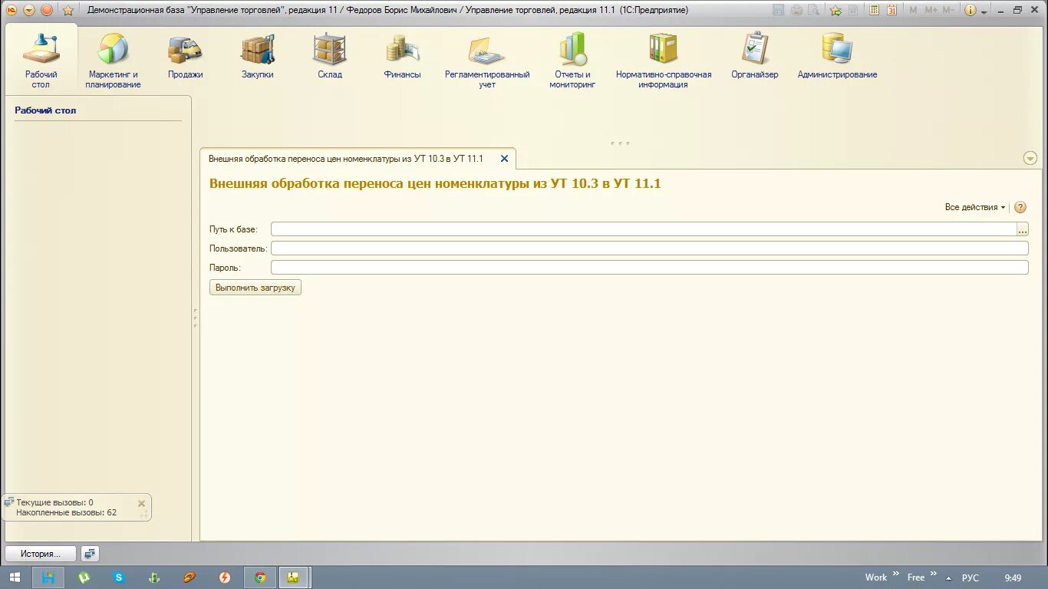Click add-to-favorites star with green arrow
The height and width of the screenshot is (589, 1048).
point(835,10)
